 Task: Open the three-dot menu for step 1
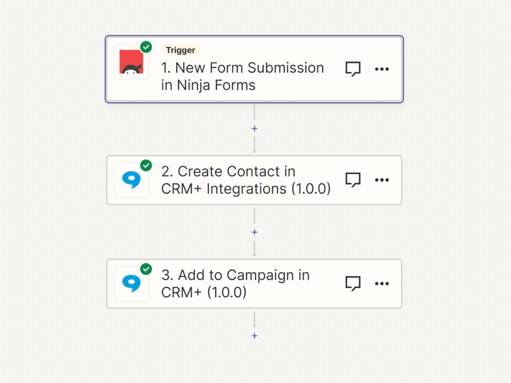pos(382,69)
